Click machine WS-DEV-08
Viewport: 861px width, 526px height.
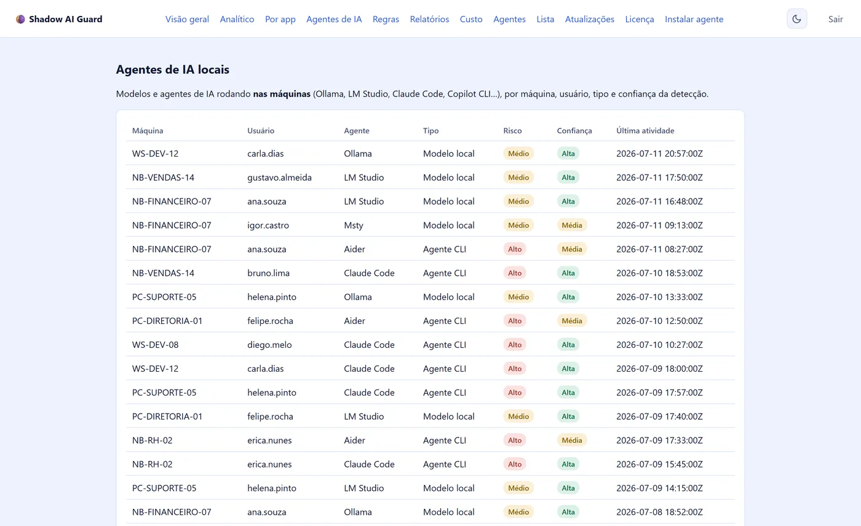click(x=156, y=345)
